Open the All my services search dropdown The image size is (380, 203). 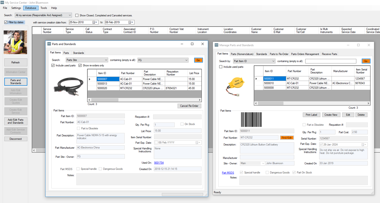click(69, 15)
